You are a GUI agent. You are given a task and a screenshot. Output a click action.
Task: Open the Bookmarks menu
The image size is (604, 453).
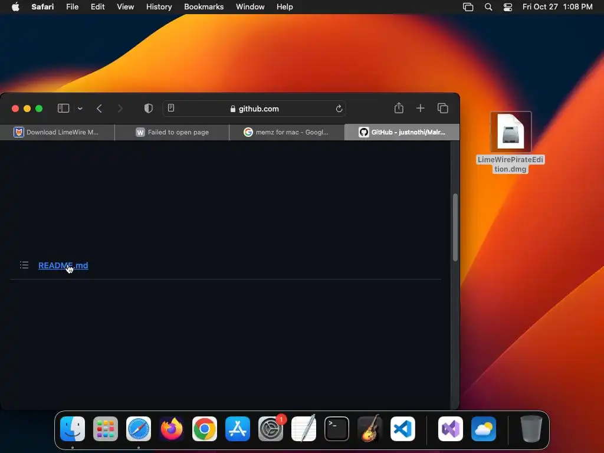[x=203, y=7]
